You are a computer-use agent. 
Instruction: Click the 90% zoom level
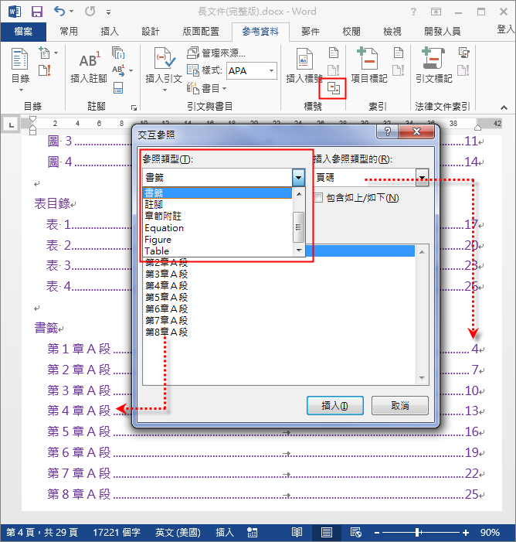(490, 532)
